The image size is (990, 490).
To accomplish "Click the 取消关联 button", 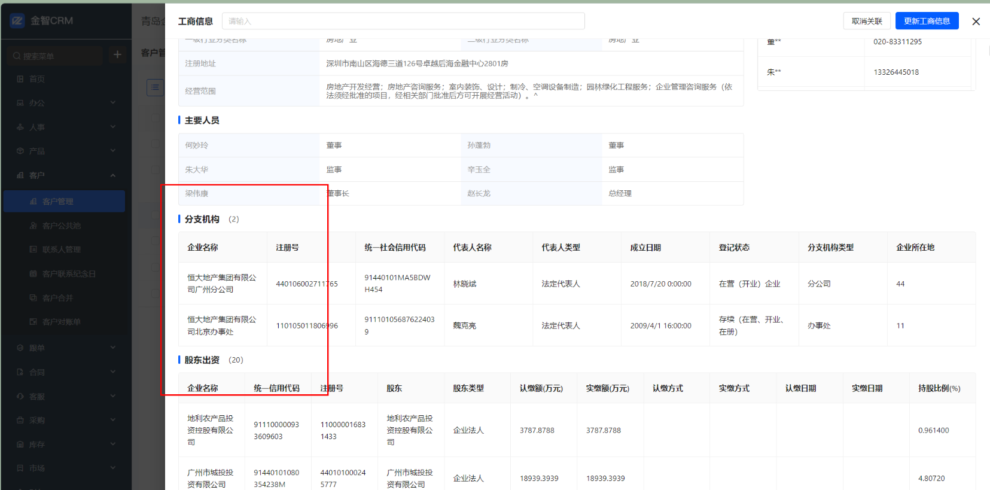I will tap(867, 21).
